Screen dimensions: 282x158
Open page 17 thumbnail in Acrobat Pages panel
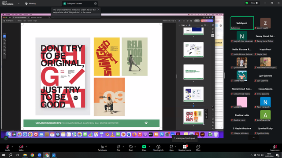[x=193, y=116]
